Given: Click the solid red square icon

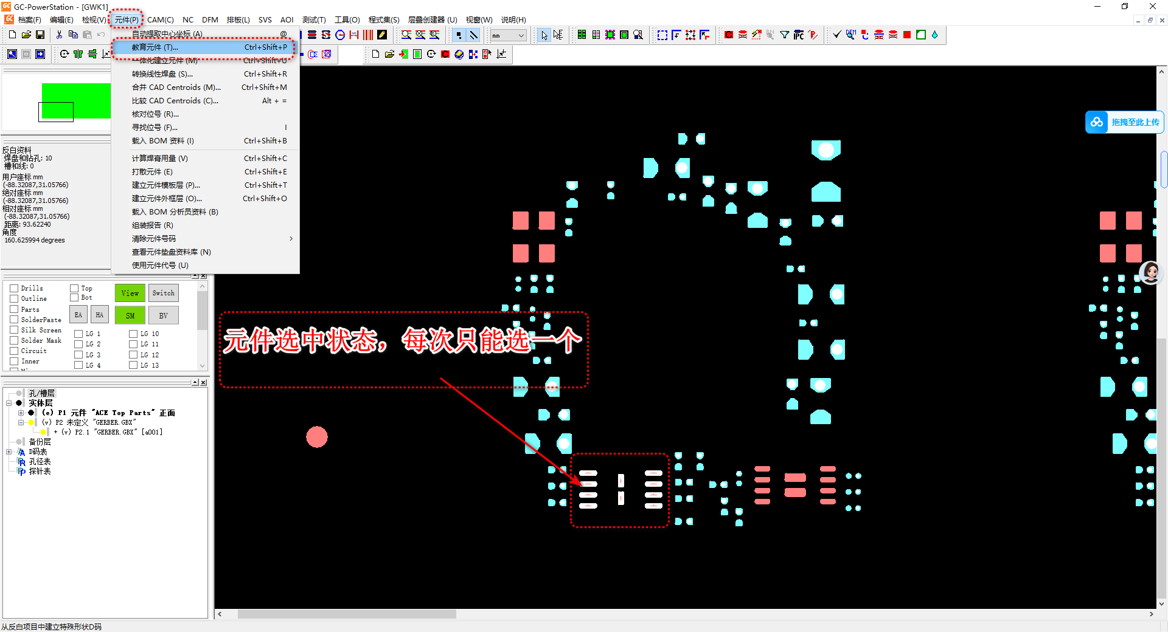Looking at the screenshot, I should click(x=907, y=35).
